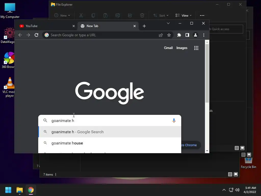The height and width of the screenshot is (196, 261).
Task: Open Google Images link
Action: point(182,48)
